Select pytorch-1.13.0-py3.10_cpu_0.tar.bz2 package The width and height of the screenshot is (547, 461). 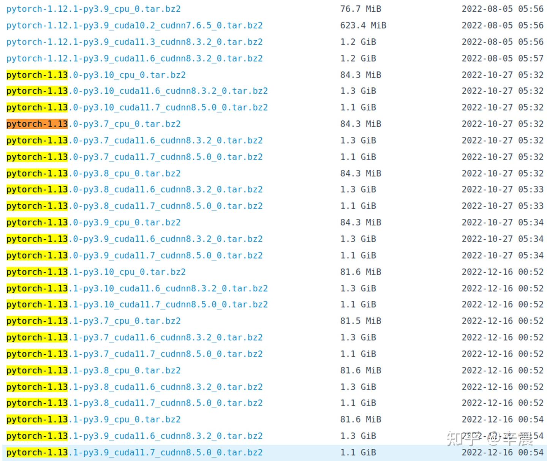tap(96, 75)
